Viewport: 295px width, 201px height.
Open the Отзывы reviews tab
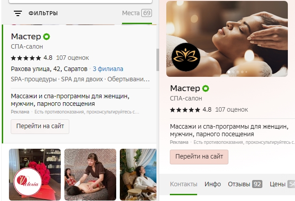coord(245,184)
